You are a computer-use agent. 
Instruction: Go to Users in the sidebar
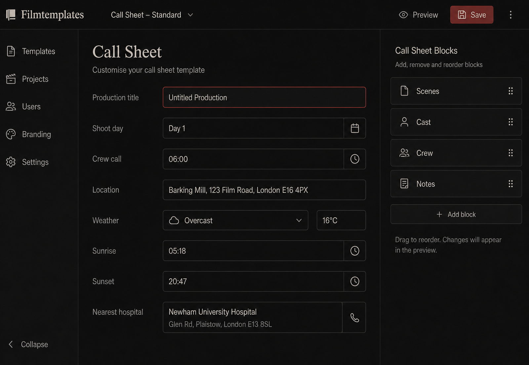[23, 106]
